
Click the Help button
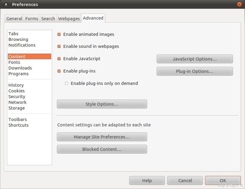pos(147,181)
